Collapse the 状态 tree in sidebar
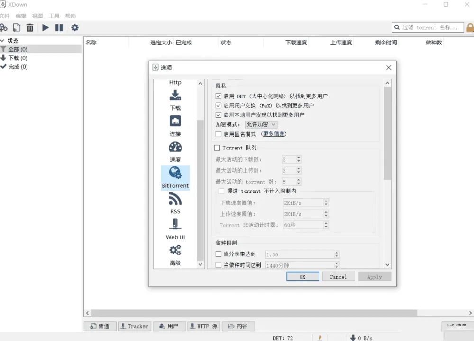474x341 pixels. point(3,40)
